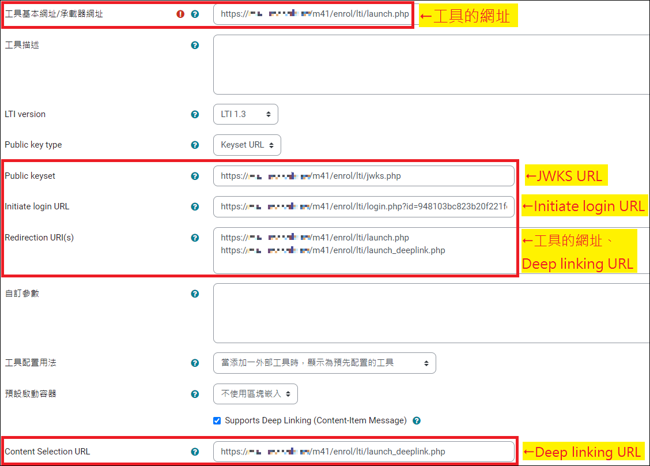
Task: Click the red required-field warning icon
Action: click(x=180, y=14)
